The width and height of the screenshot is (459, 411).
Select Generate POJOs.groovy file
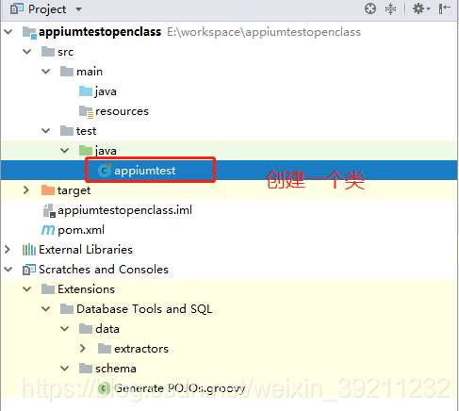(x=179, y=388)
